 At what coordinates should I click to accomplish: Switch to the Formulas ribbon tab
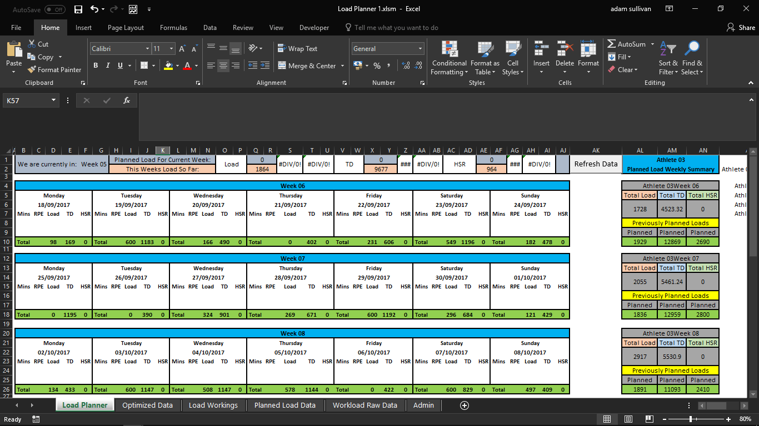pos(173,27)
